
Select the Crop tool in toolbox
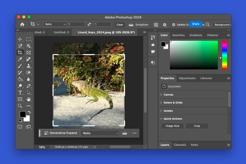tap(20, 52)
